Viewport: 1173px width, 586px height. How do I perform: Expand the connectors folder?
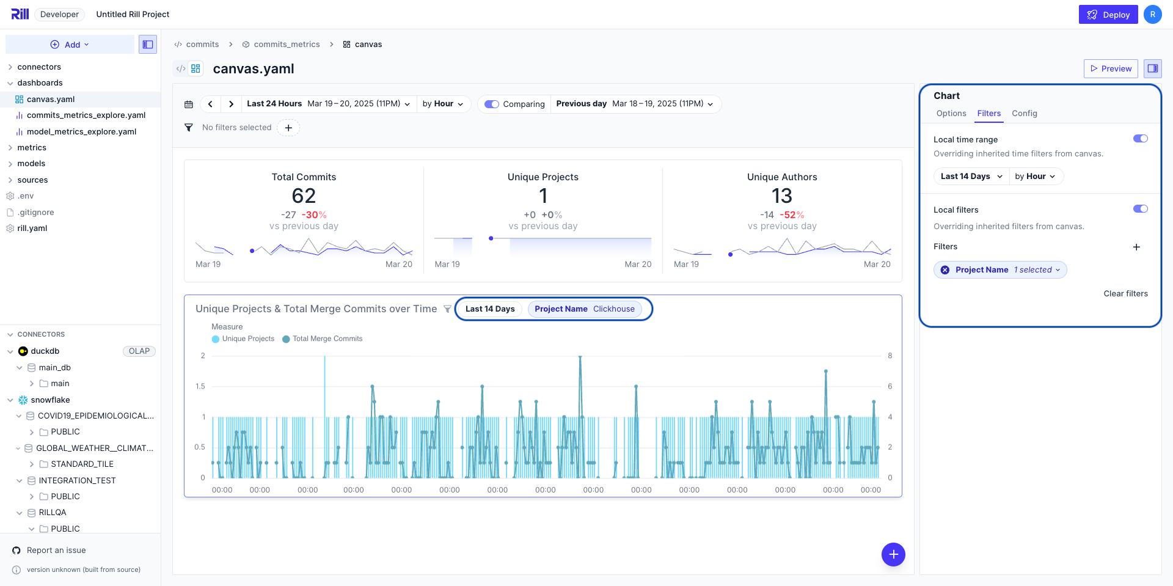pyautogui.click(x=10, y=67)
